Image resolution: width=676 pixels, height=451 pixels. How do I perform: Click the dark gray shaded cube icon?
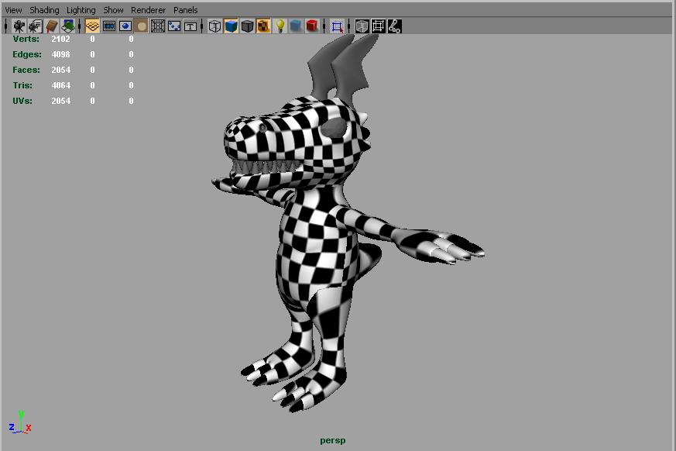click(x=247, y=26)
